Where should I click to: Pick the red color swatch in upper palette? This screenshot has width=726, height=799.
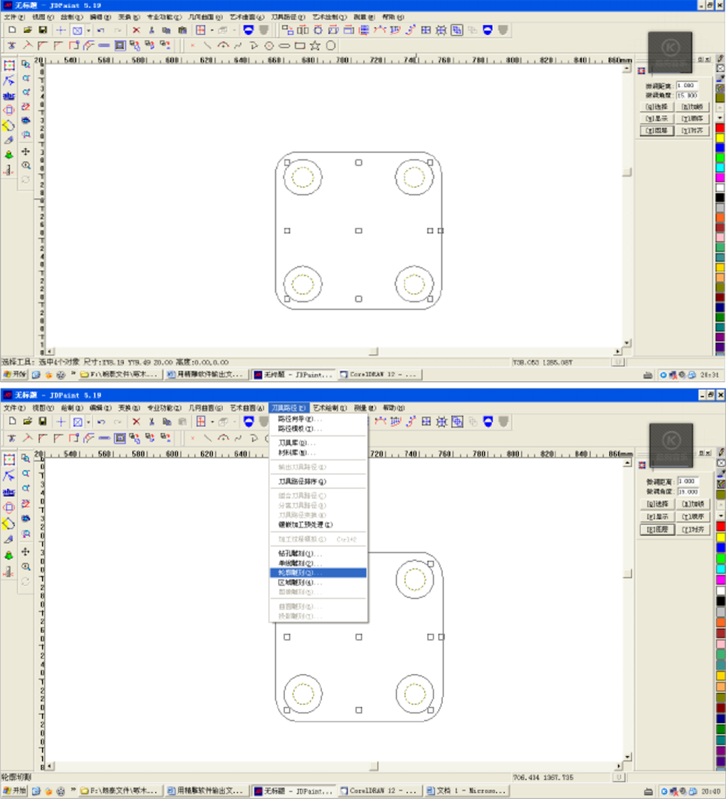tap(720, 128)
